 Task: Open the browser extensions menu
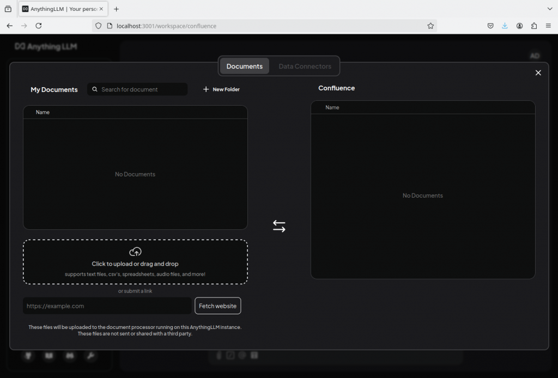click(x=534, y=26)
